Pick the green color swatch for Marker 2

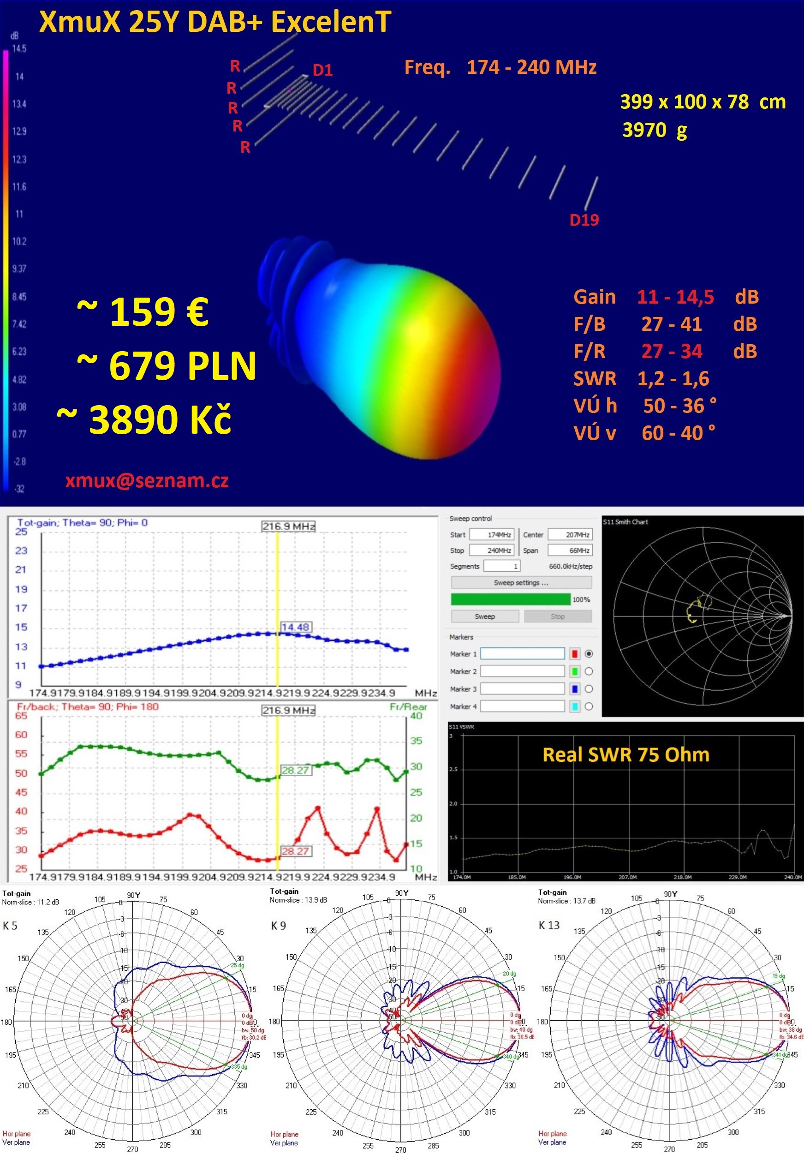coord(575,671)
